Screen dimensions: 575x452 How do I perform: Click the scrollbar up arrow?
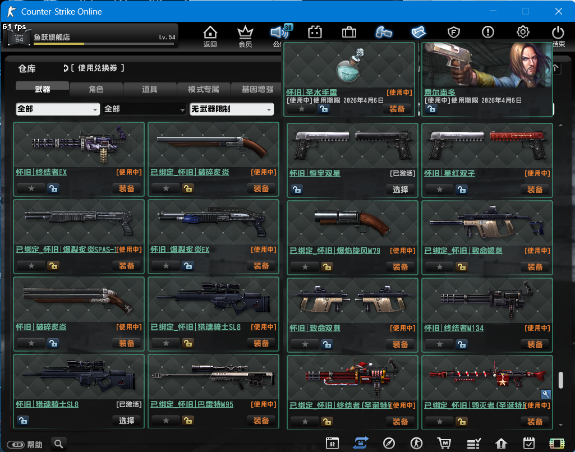(x=561, y=126)
